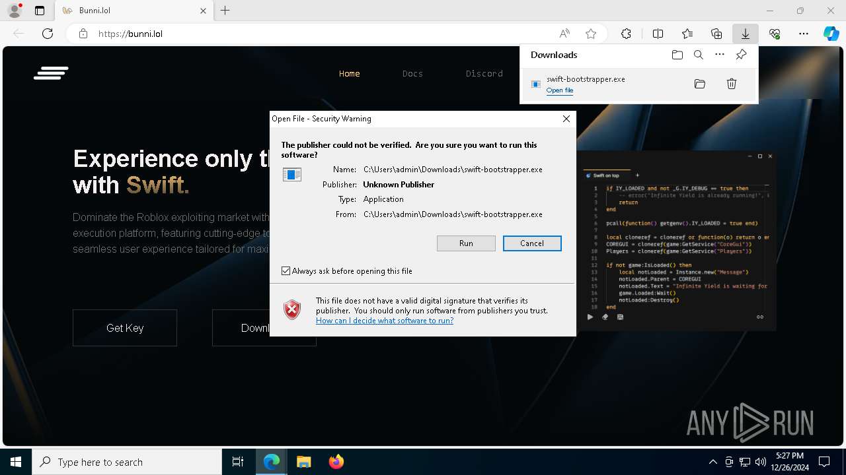Select Home in website navigation
This screenshot has height=475, width=846.
tap(350, 74)
